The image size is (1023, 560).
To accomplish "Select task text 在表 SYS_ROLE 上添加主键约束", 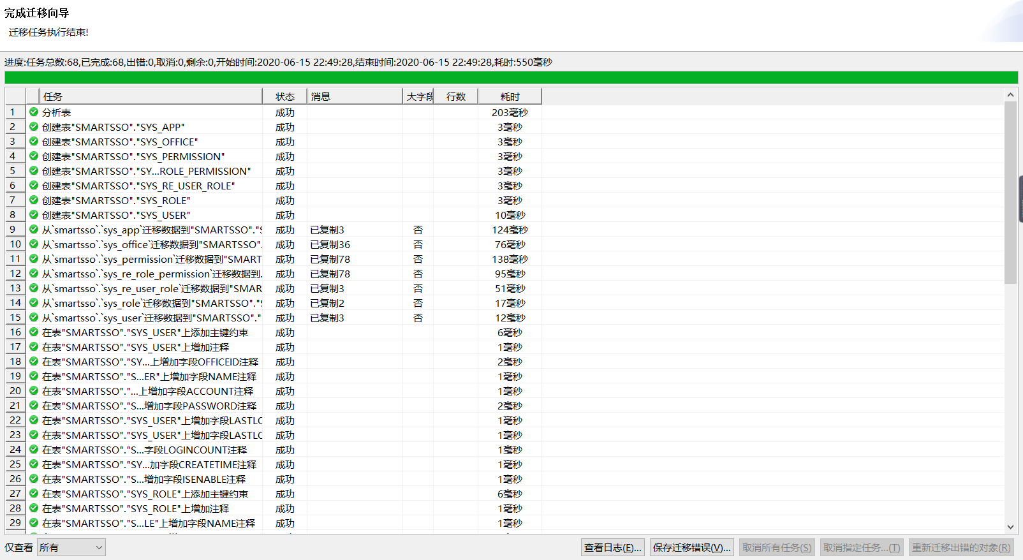I will point(145,494).
